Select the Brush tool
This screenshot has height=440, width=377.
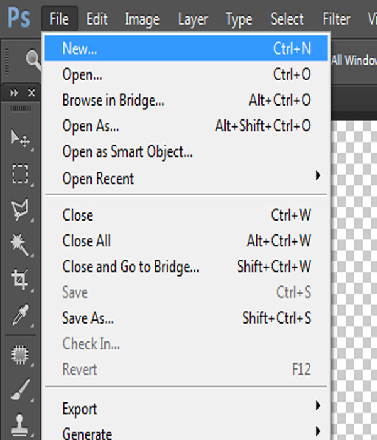coord(20,388)
